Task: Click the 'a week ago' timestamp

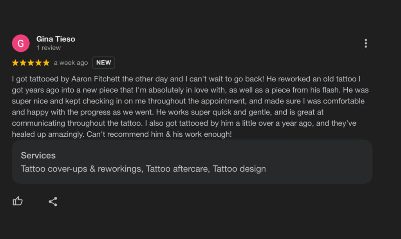Action: pos(71,63)
